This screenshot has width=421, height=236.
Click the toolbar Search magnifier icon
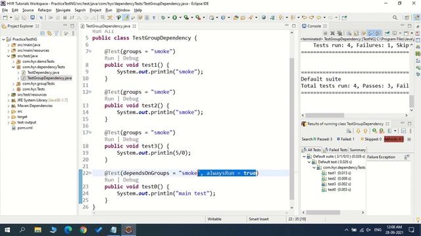click(x=395, y=18)
